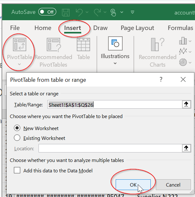Image resolution: width=195 pixels, height=197 pixels.
Task: Open the Line or Area Chart dropdown arrow
Action: 190,52
